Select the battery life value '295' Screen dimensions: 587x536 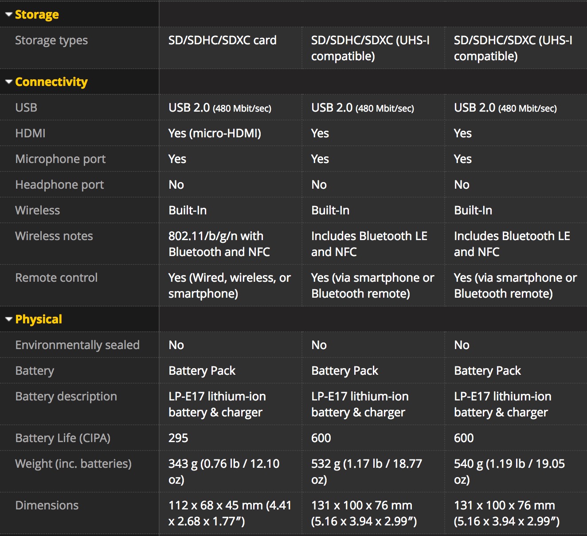point(178,438)
